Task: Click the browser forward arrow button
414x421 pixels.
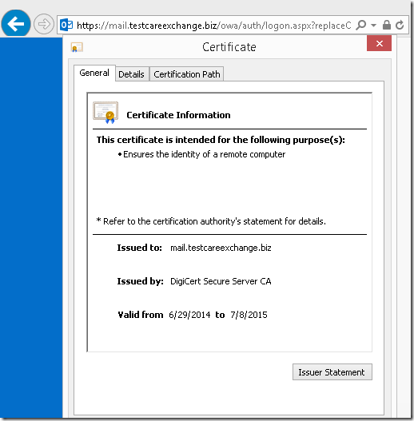Action: 44,24
